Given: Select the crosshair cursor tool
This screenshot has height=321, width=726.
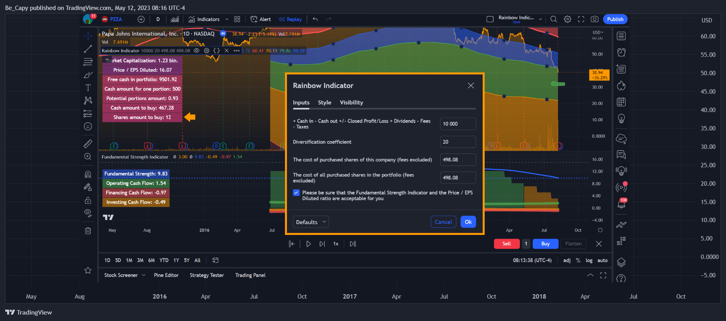Looking at the screenshot, I should point(88,36).
